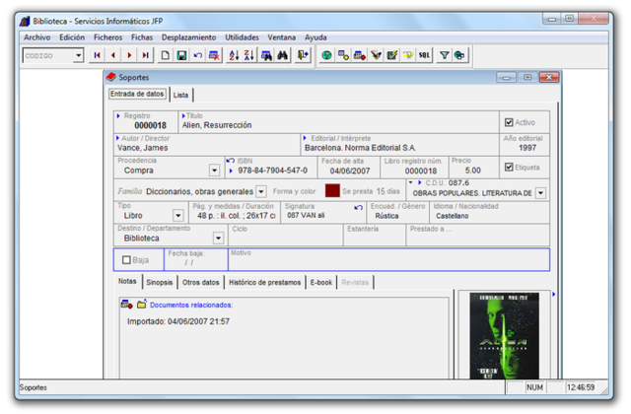Image resolution: width=631 pixels, height=414 pixels.
Task: Go to first record in toolbar
Action: (x=97, y=55)
